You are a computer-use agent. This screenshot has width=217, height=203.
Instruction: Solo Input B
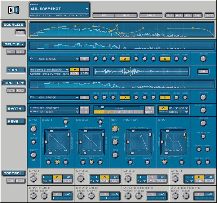click(x=20, y=90)
